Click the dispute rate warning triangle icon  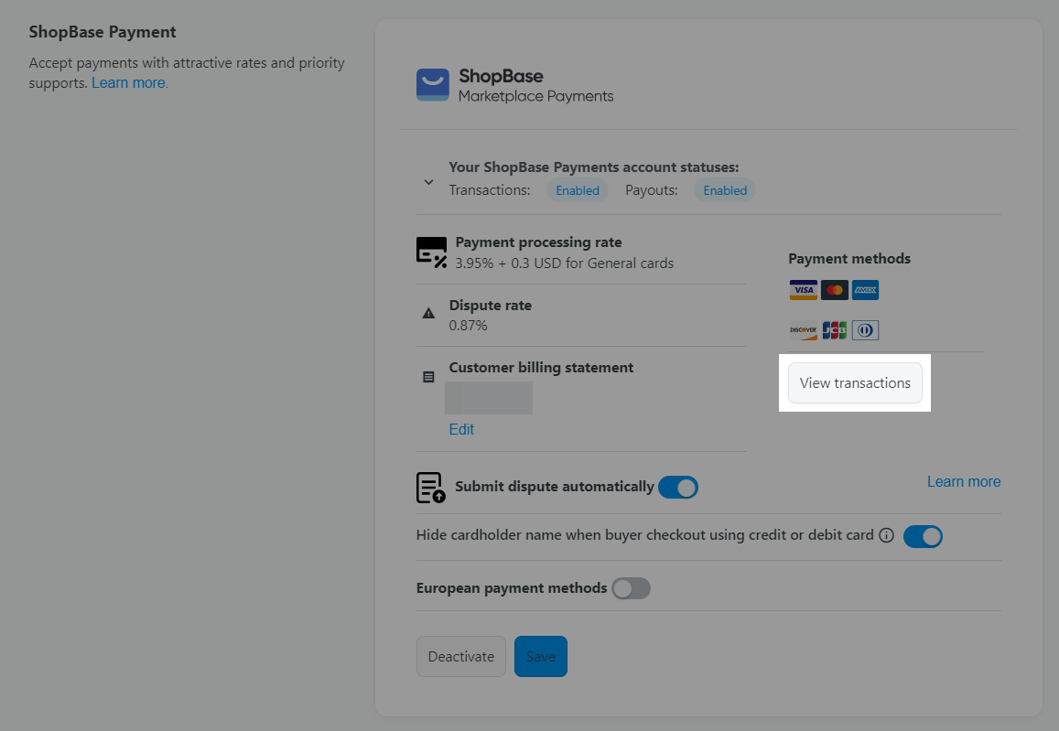coord(428,313)
